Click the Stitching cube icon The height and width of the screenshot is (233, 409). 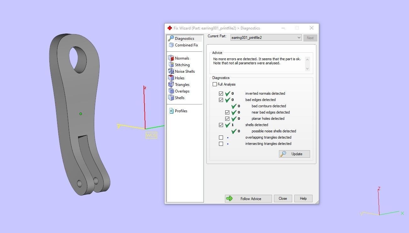click(x=171, y=65)
